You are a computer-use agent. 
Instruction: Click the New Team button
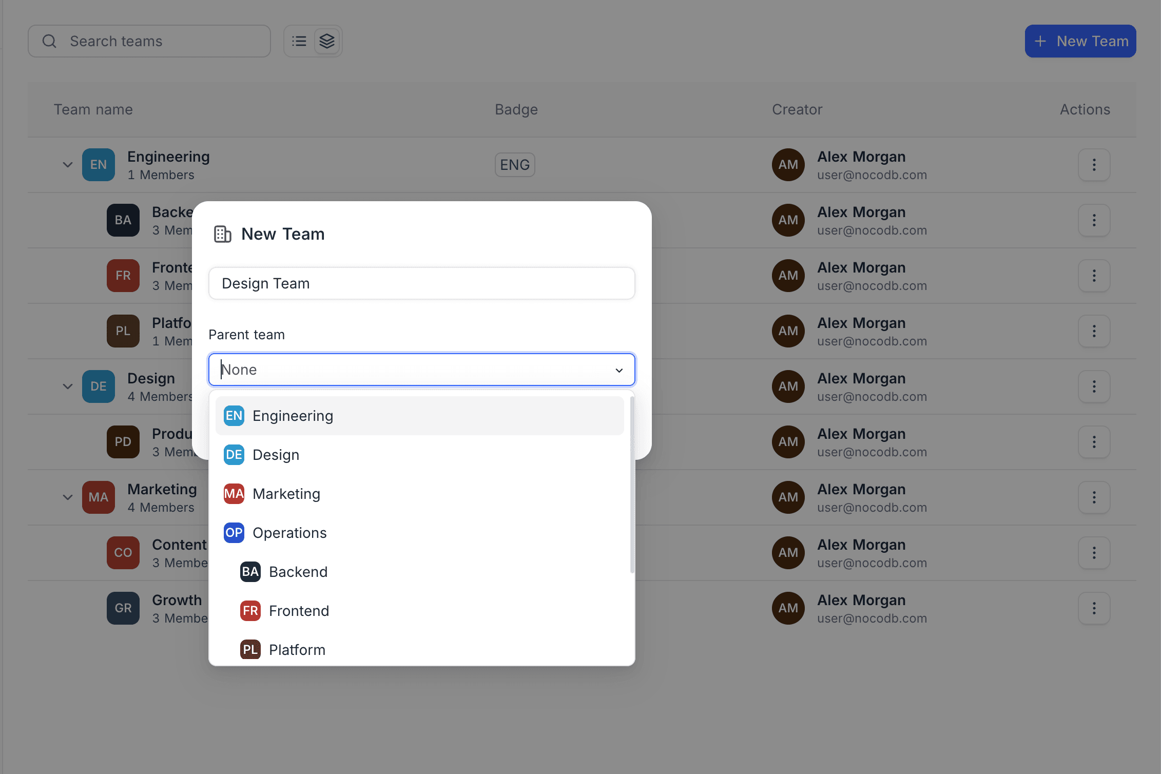(1080, 41)
